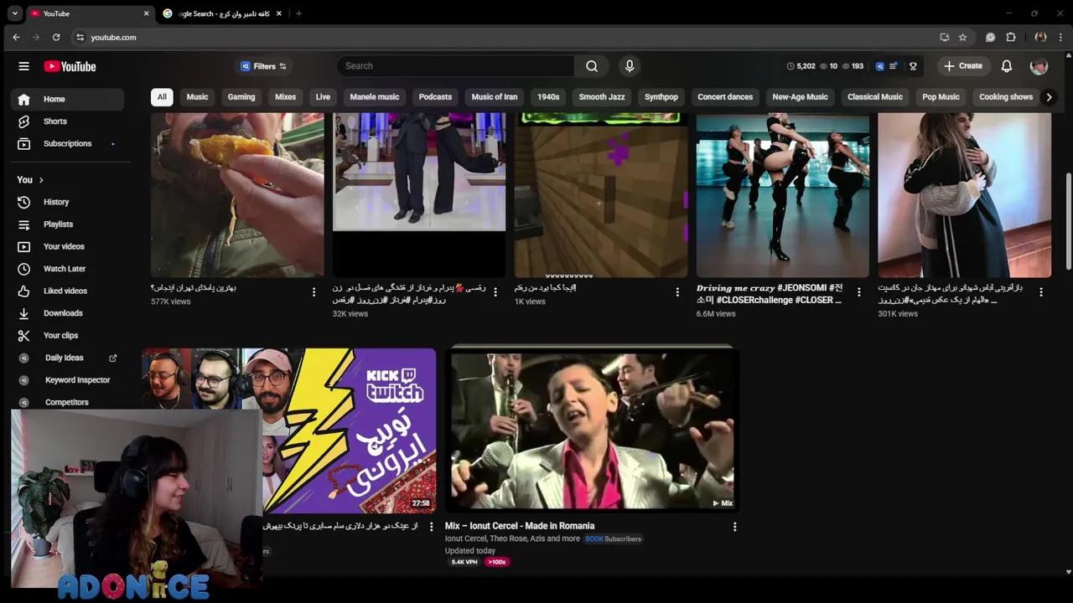1073x603 pixels.
Task: Select the Cooking shows chip
Action: coord(1006,97)
